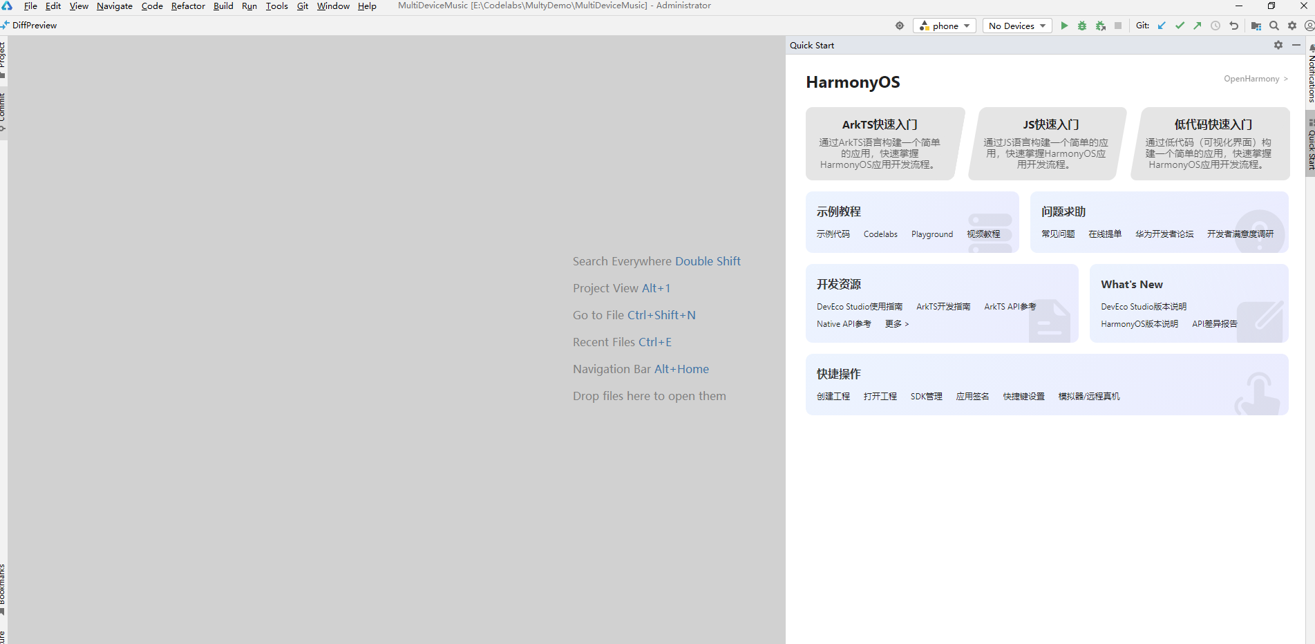Screen dimensions: 1315x644
Task: Open Search Everywhere with the magnifier icon
Action: (1274, 26)
